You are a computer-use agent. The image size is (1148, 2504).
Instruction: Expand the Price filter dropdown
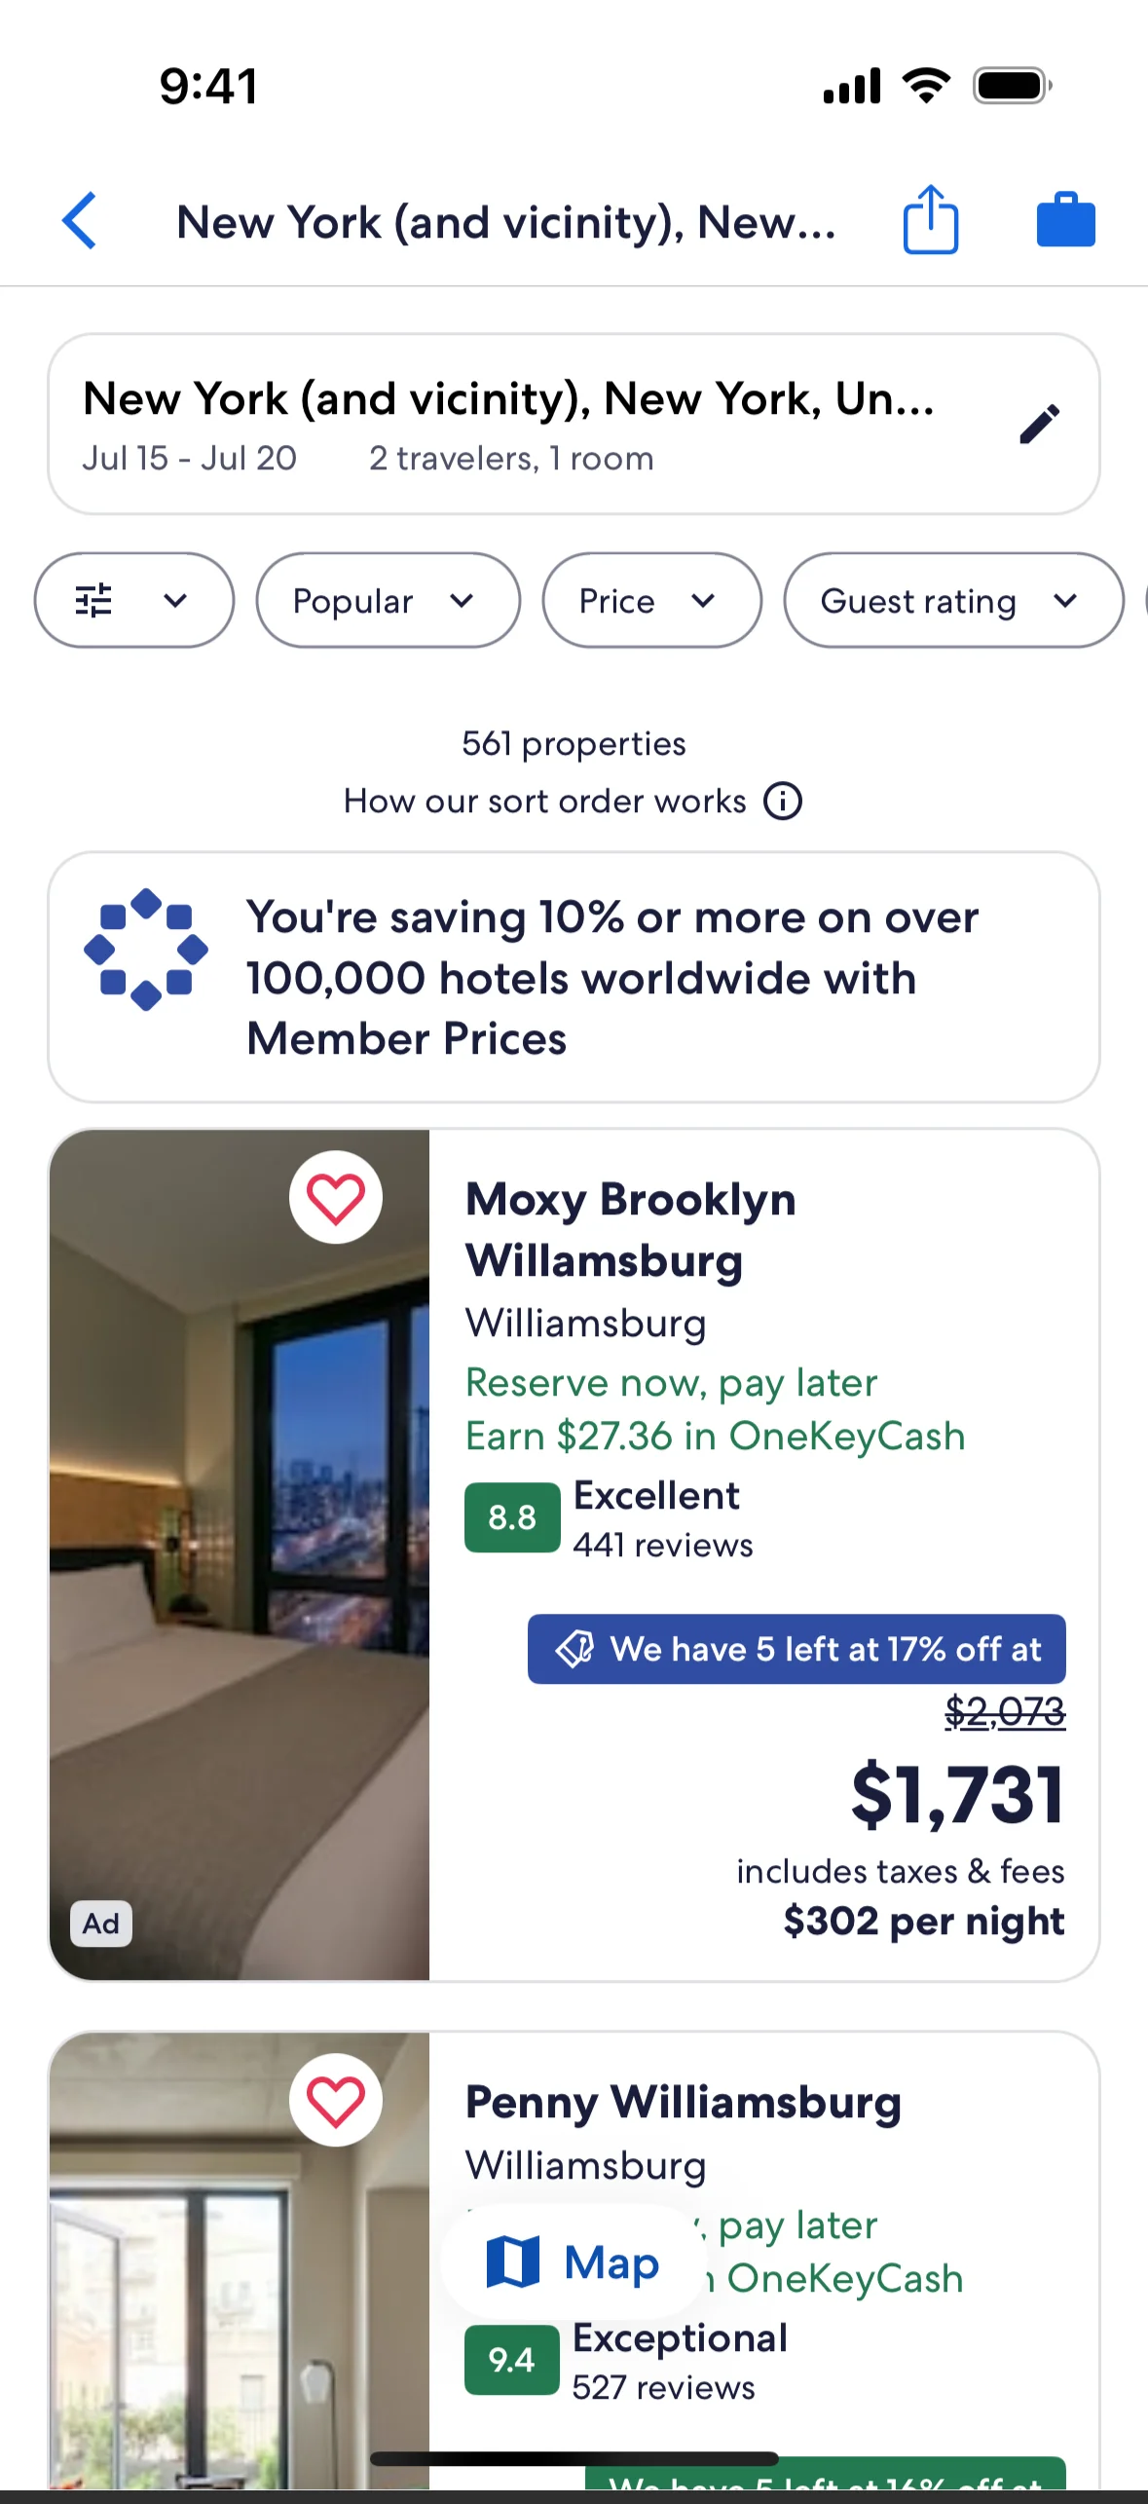pyautogui.click(x=651, y=601)
